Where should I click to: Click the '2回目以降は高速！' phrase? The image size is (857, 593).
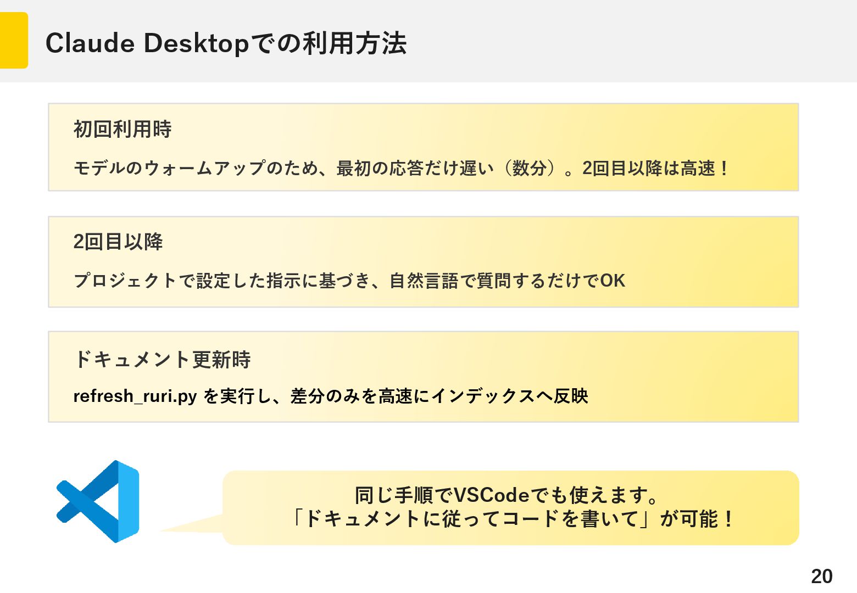[656, 168]
